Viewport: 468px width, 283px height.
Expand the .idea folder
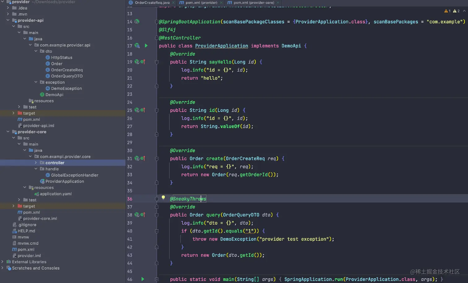(x=8, y=8)
